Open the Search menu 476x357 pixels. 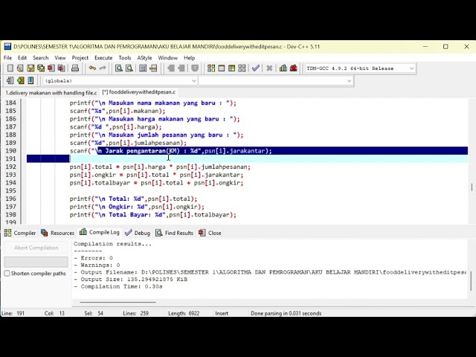pyautogui.click(x=41, y=58)
